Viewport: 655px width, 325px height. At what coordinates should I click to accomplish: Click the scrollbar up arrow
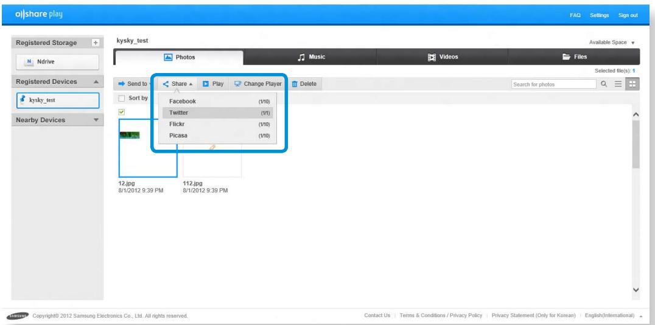click(x=636, y=114)
